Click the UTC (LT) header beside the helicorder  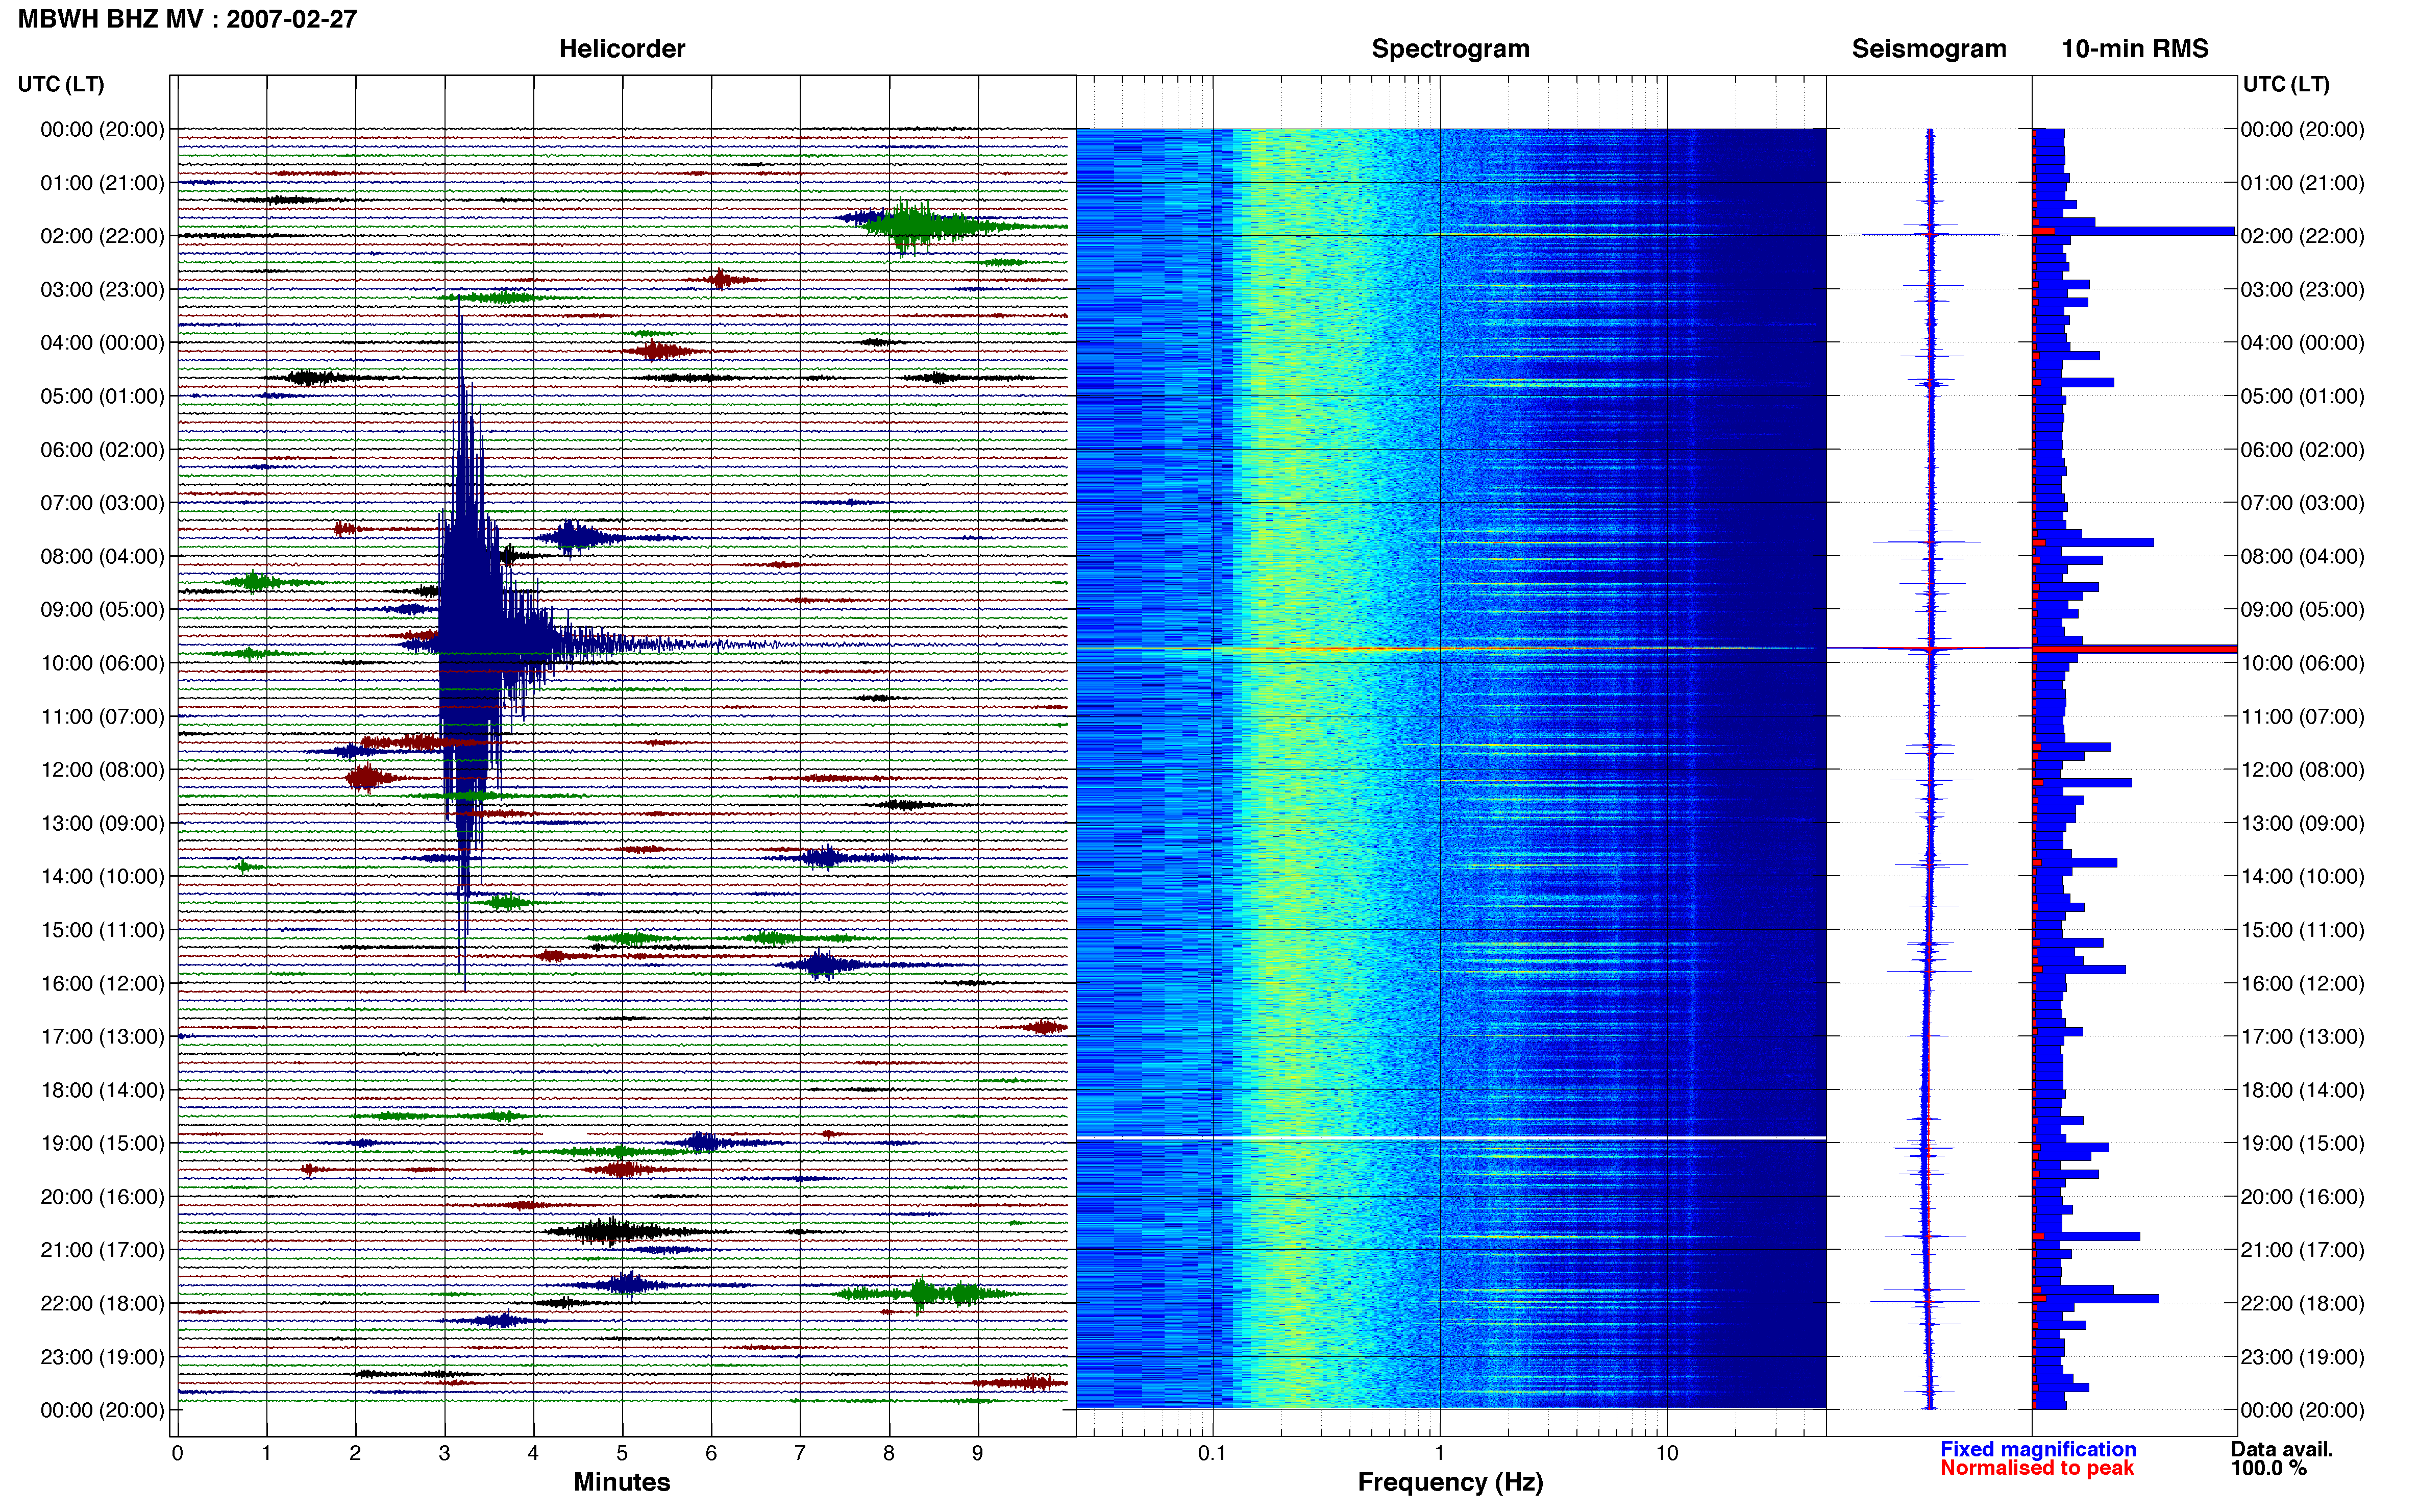tap(61, 84)
